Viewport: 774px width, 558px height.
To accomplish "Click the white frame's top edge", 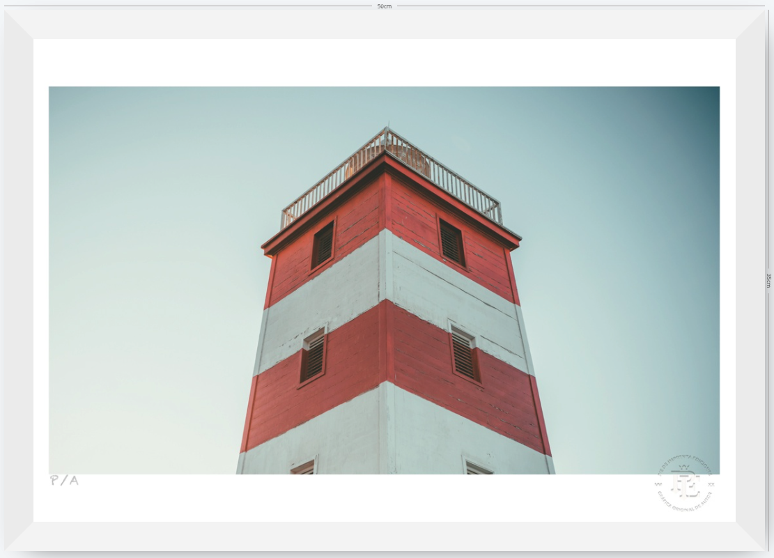I will point(385,24).
